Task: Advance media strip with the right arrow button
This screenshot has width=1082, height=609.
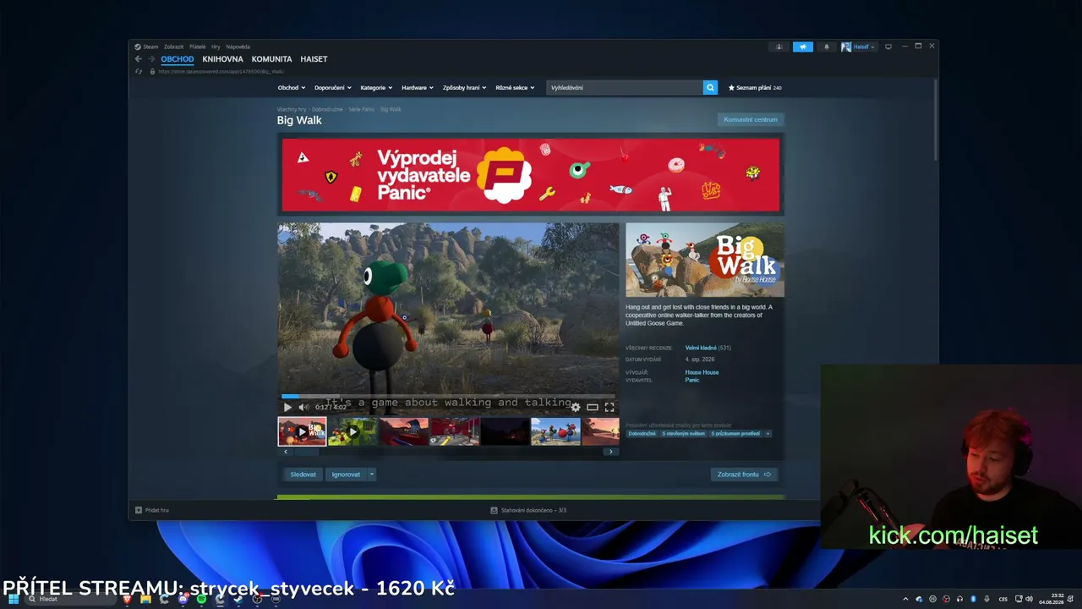Action: tap(610, 452)
